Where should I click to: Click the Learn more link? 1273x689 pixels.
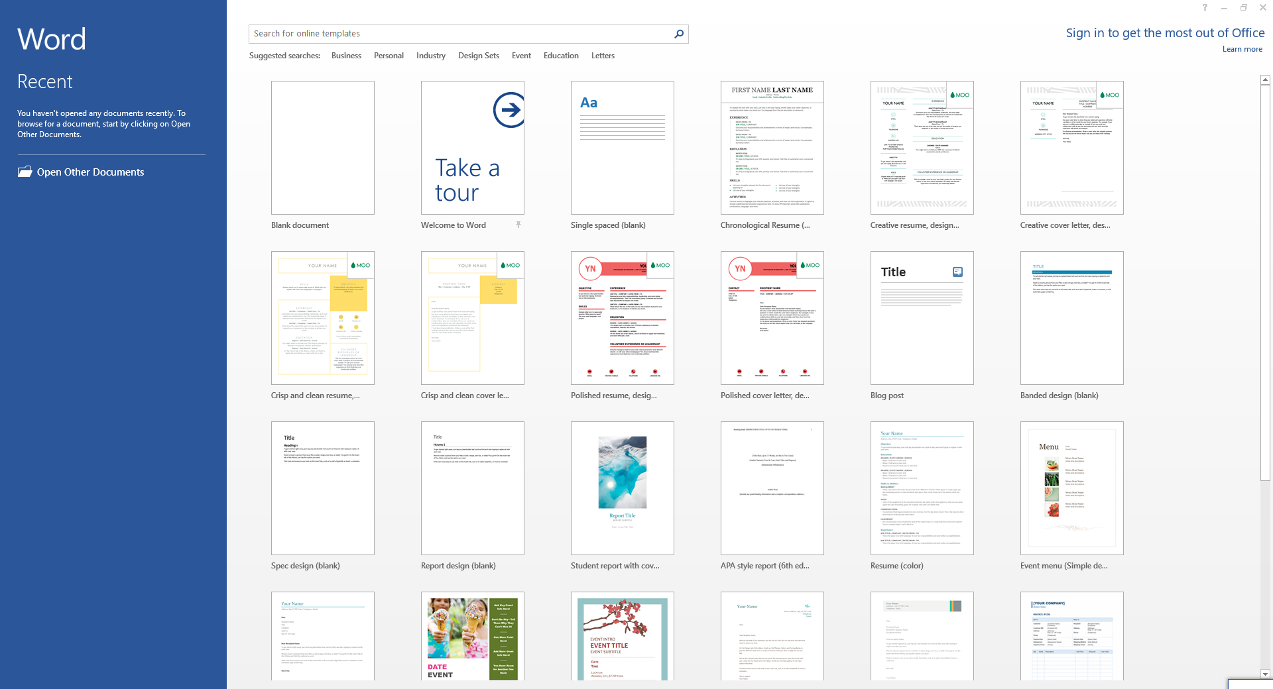1242,49
